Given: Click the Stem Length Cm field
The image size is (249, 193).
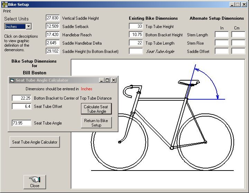Looking at the screenshot, I should click(x=238, y=34).
